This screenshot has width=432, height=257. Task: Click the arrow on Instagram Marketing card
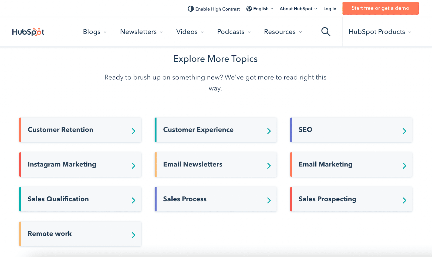133,166
